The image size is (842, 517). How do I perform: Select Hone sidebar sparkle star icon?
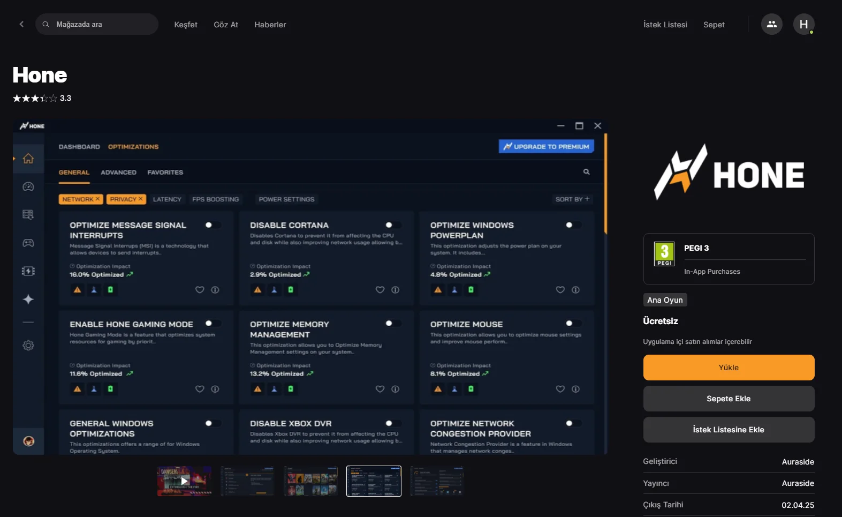coord(28,299)
